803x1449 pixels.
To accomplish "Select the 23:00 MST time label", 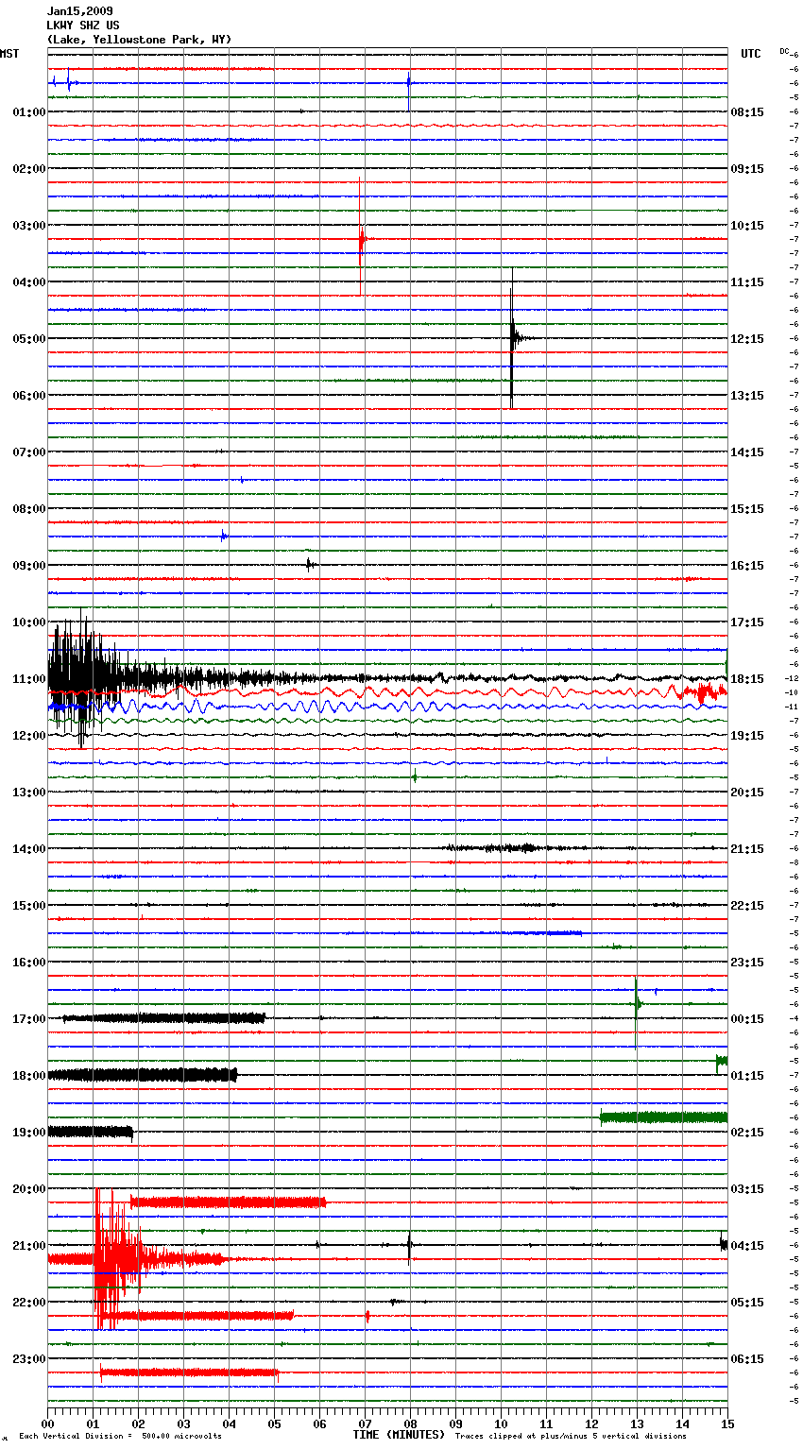I will pyautogui.click(x=29, y=1359).
